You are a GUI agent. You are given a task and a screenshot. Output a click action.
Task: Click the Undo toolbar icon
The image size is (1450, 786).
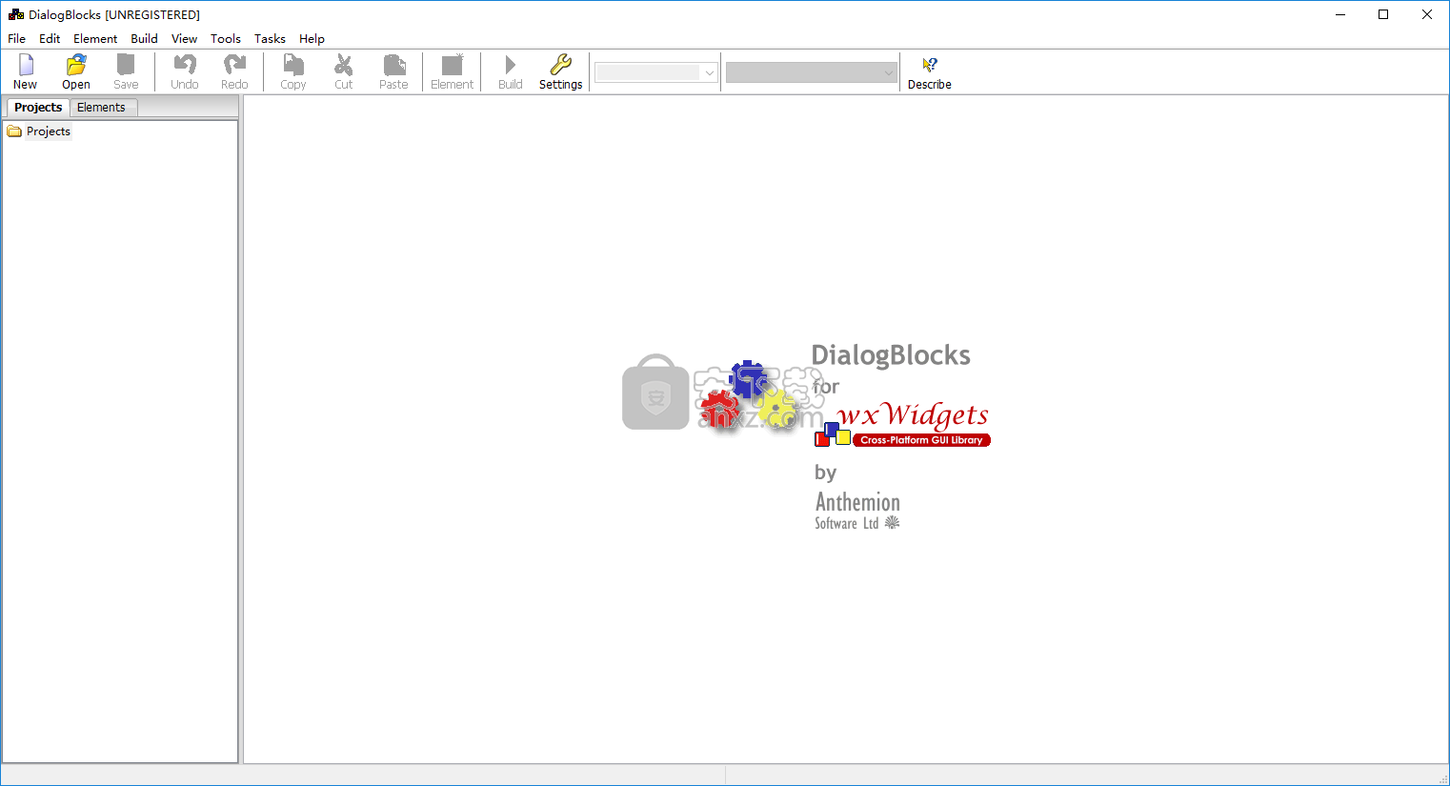pos(185,65)
